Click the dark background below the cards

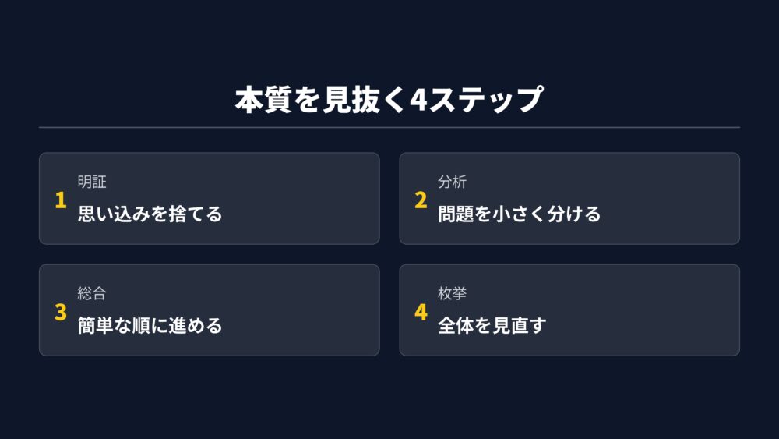(x=389, y=398)
